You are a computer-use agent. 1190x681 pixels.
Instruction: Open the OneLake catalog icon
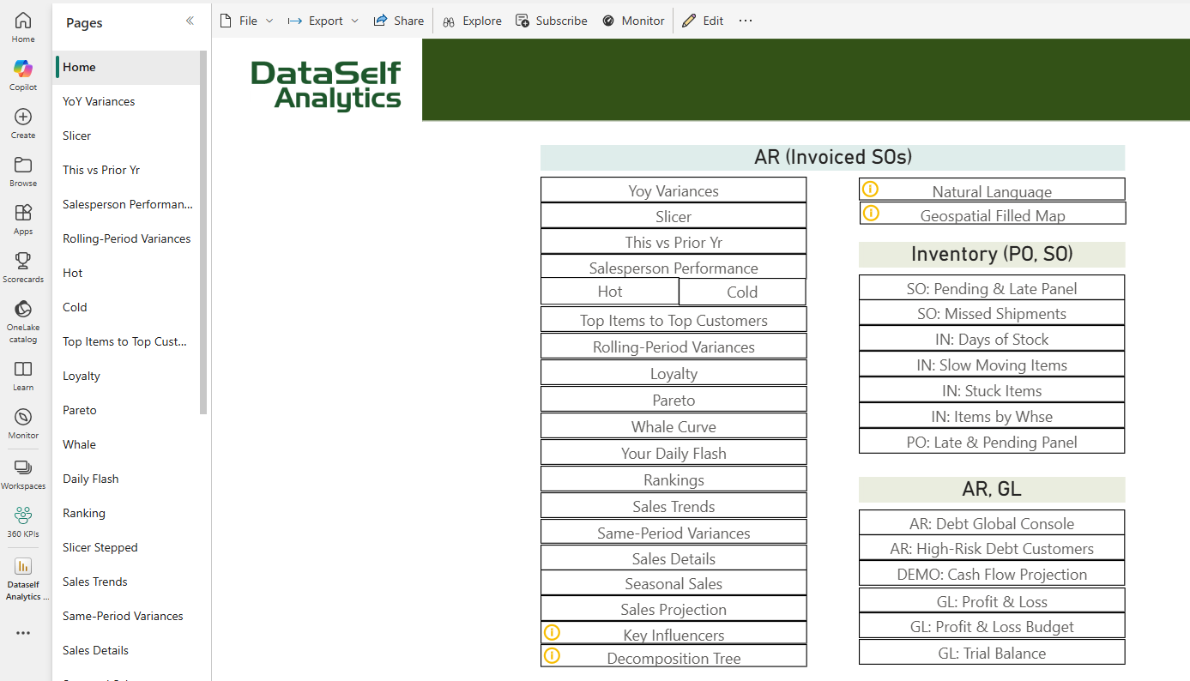(x=23, y=309)
